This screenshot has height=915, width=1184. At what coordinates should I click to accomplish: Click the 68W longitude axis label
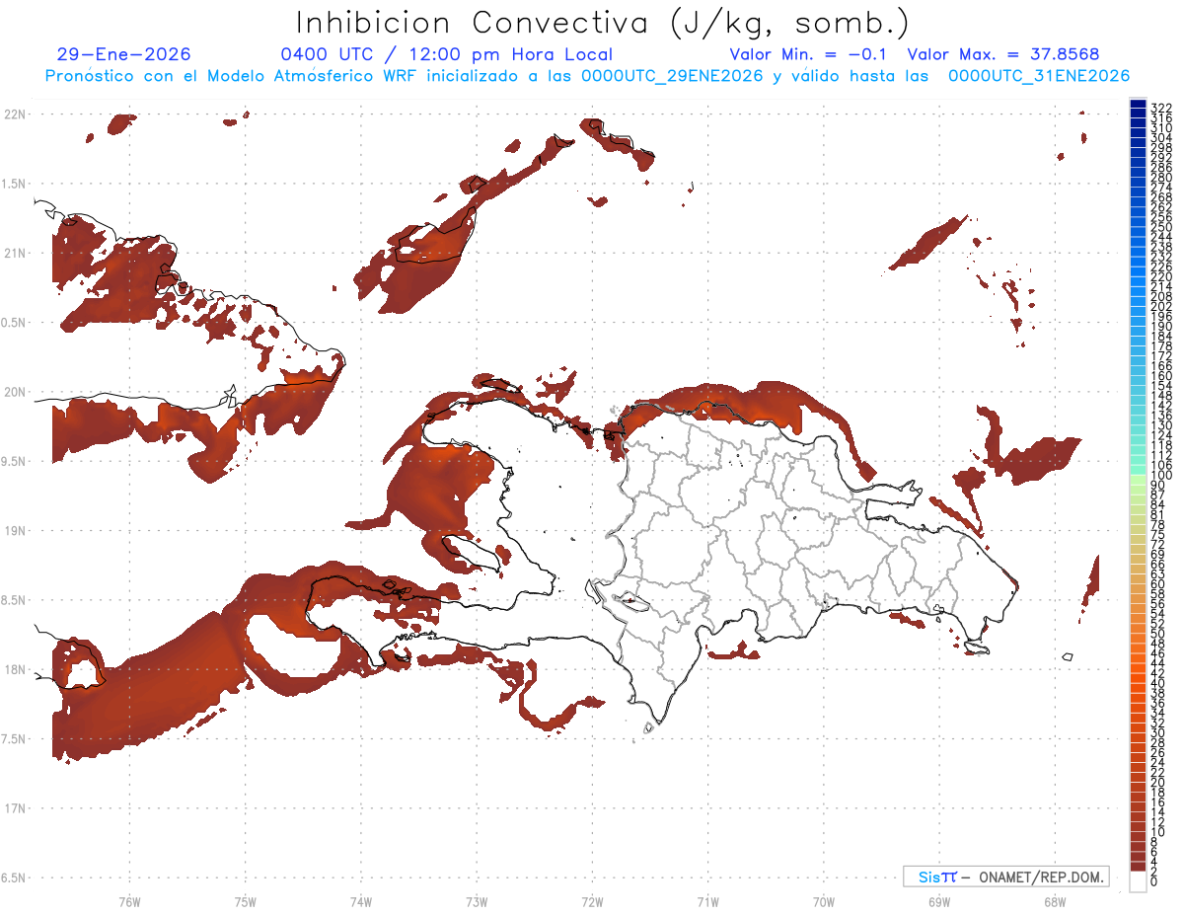coord(1054,901)
